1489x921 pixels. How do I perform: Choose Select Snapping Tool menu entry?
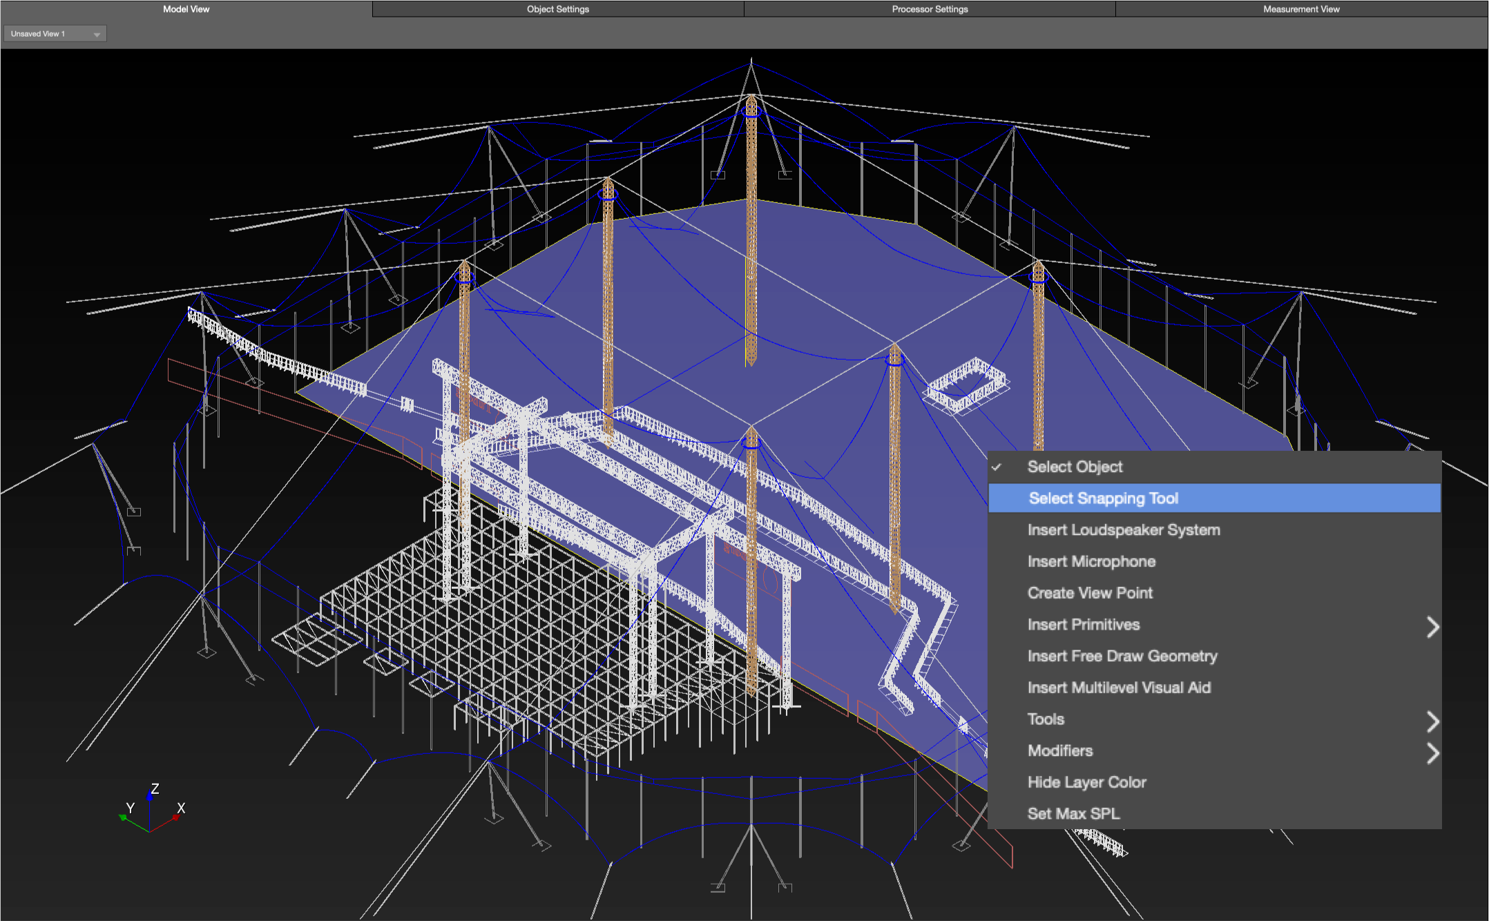[1215, 498]
